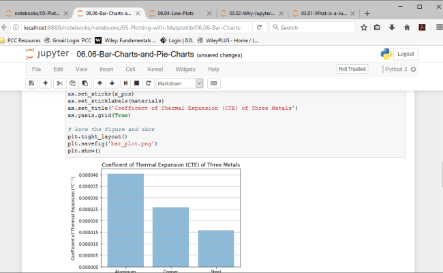
Task: Open Gmail Login PCC bookmark
Action: 68,40
